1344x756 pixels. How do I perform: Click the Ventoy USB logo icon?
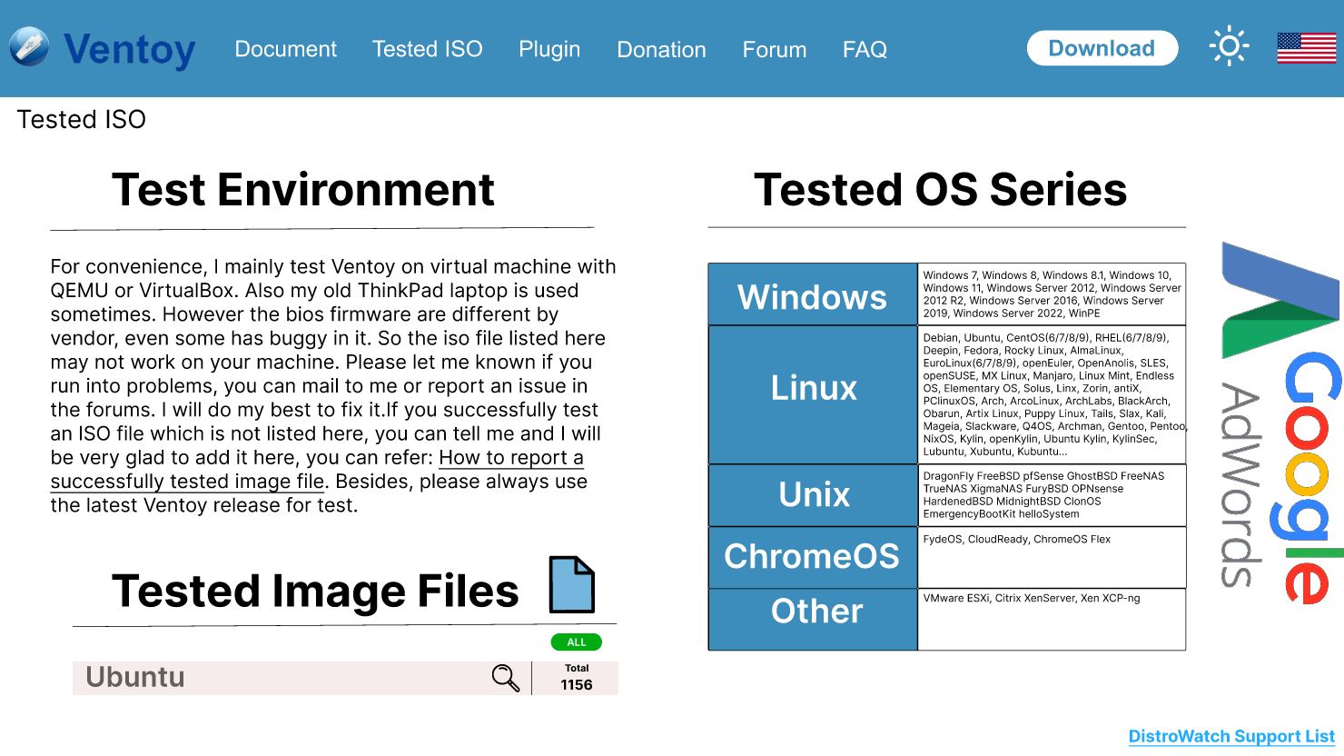click(x=29, y=47)
